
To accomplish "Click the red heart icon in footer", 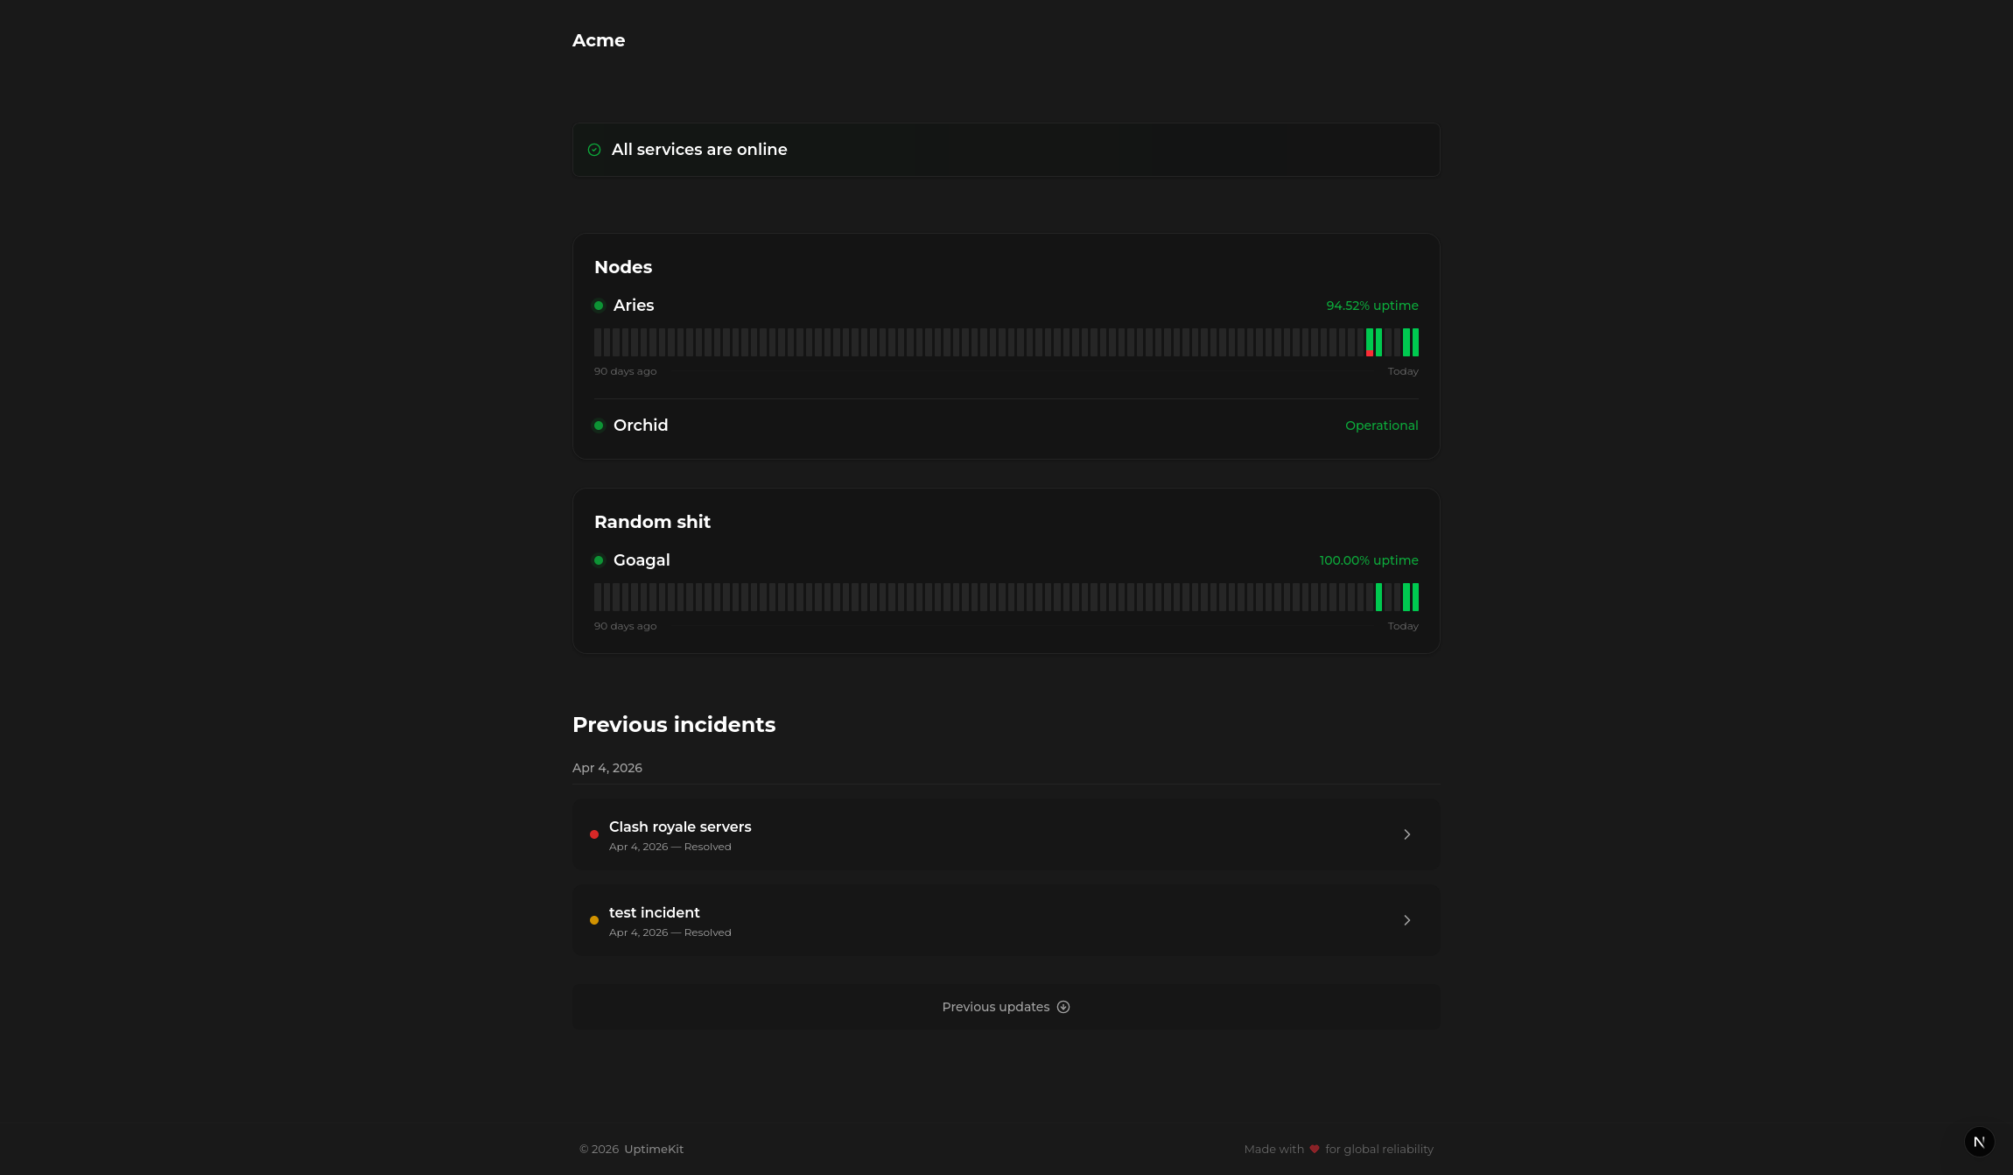I will 1315,1149.
